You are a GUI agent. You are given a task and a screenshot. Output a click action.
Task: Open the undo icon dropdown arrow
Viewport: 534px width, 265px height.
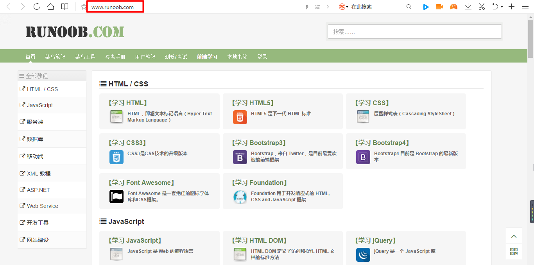pos(501,7)
